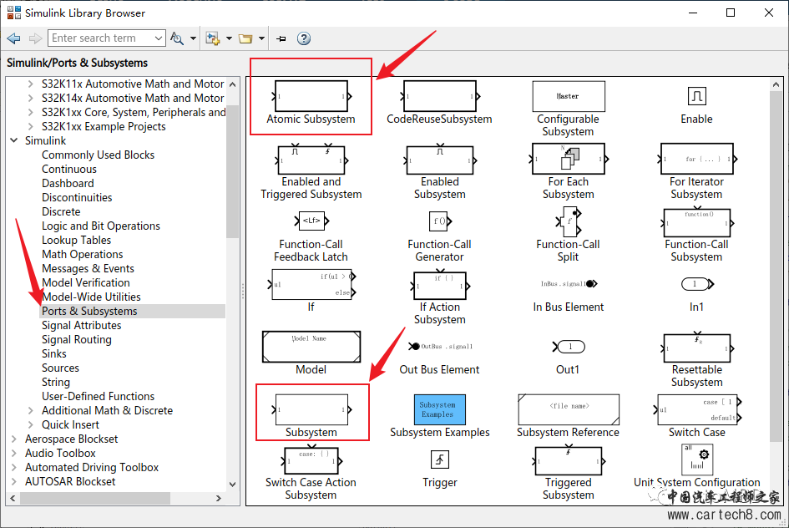The height and width of the screenshot is (528, 789).
Task: Select the For Iterator Subsystem block
Action: click(x=697, y=159)
